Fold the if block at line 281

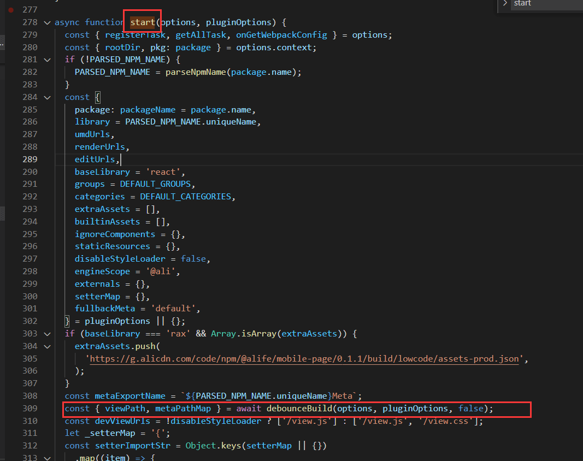[47, 60]
